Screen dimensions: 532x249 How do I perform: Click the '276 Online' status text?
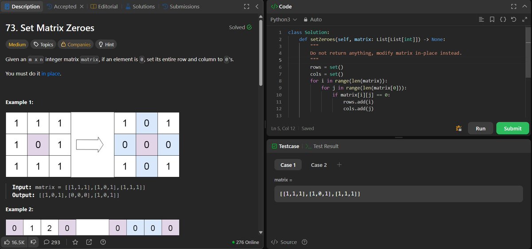(245, 242)
